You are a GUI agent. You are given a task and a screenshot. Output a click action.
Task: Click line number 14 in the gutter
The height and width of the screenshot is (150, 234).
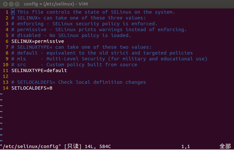click(x=6, y=88)
